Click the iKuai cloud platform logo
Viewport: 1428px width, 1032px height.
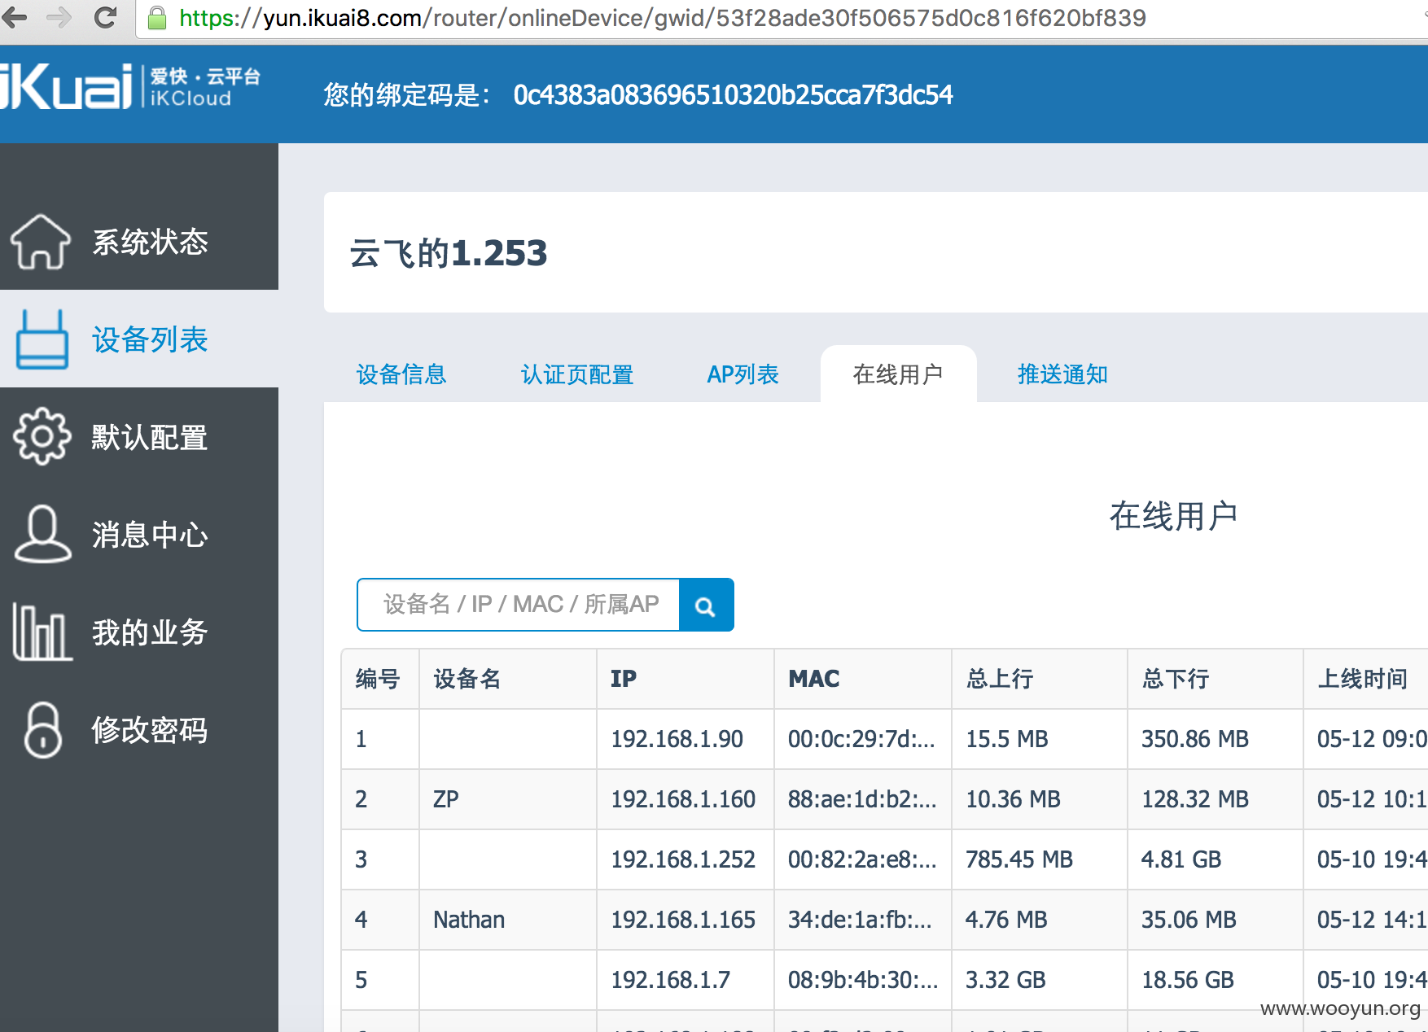(x=130, y=86)
